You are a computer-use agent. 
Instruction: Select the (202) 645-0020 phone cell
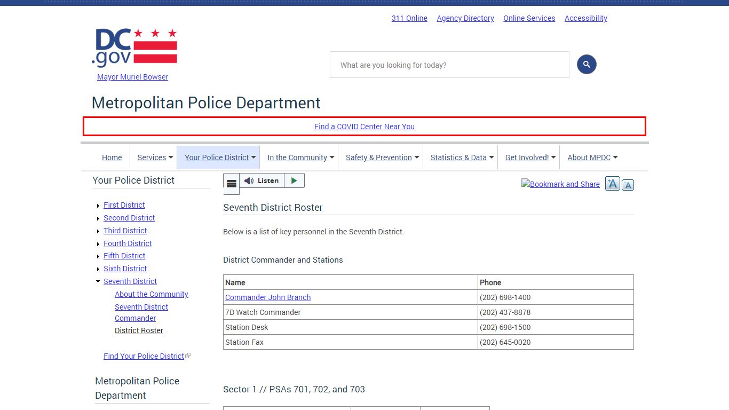click(x=556, y=342)
